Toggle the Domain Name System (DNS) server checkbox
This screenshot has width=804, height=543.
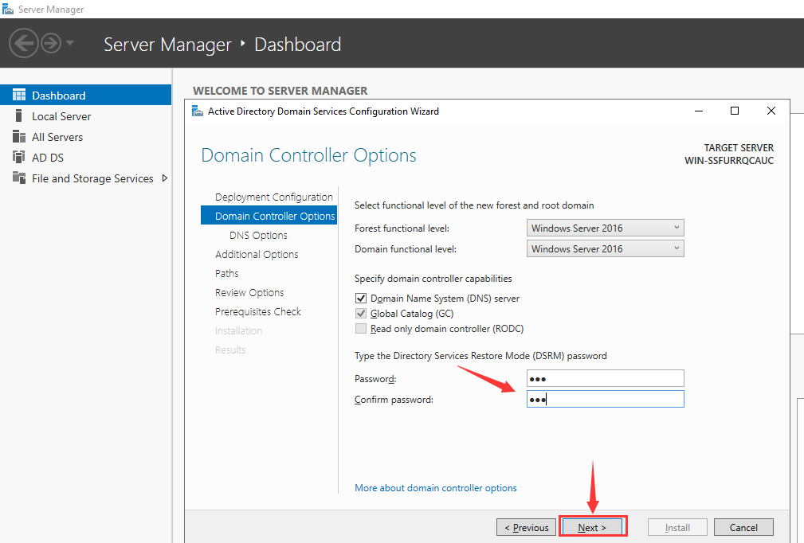pos(362,299)
